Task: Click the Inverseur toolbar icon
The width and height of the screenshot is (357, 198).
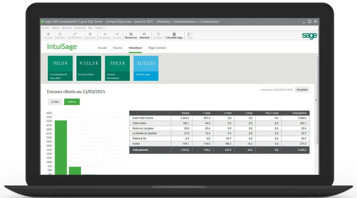Action: click(158, 34)
